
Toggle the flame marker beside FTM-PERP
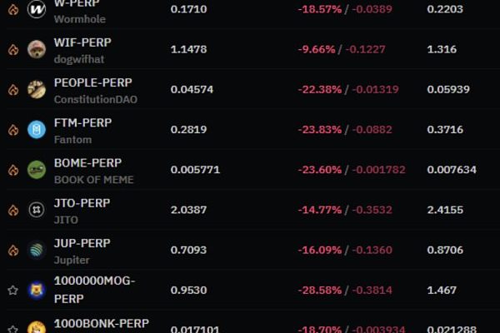click(x=13, y=130)
